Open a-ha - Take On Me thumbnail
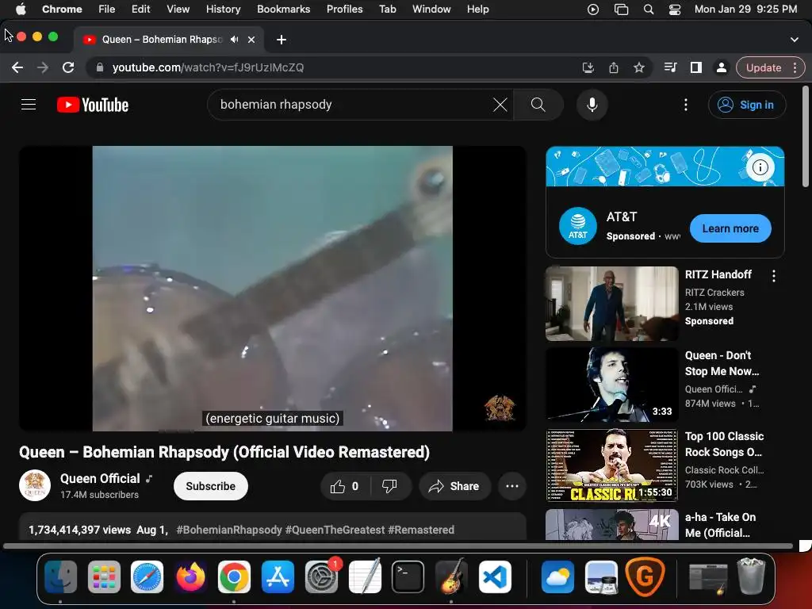The width and height of the screenshot is (812, 609). (x=611, y=525)
